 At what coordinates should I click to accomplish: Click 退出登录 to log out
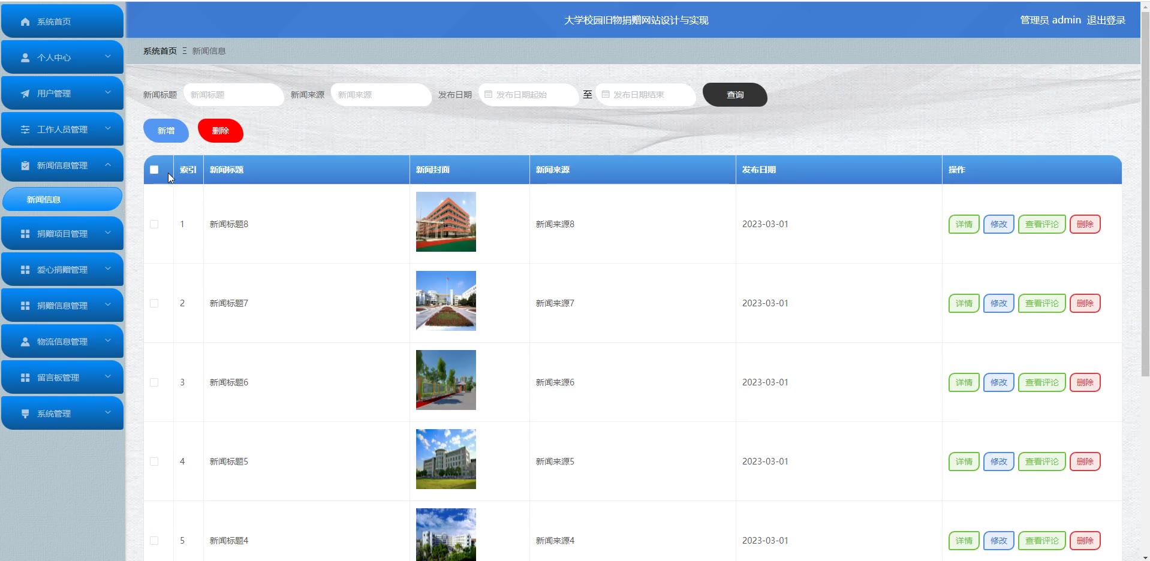tap(1106, 20)
